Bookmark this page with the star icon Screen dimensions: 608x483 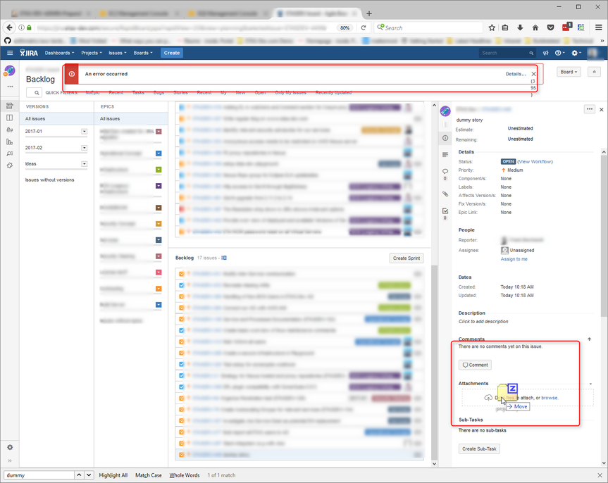(492, 27)
